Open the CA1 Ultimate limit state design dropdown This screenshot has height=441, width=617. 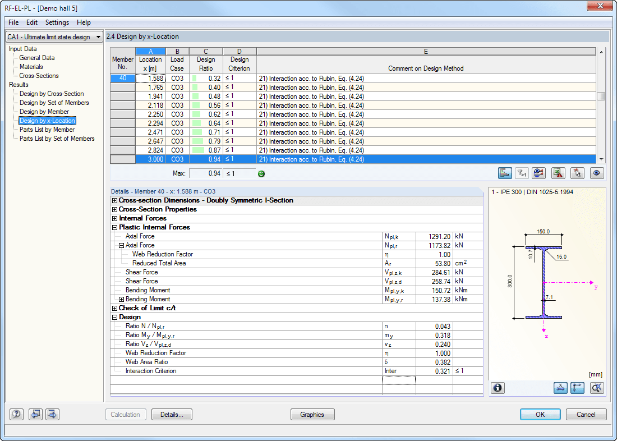(54, 37)
